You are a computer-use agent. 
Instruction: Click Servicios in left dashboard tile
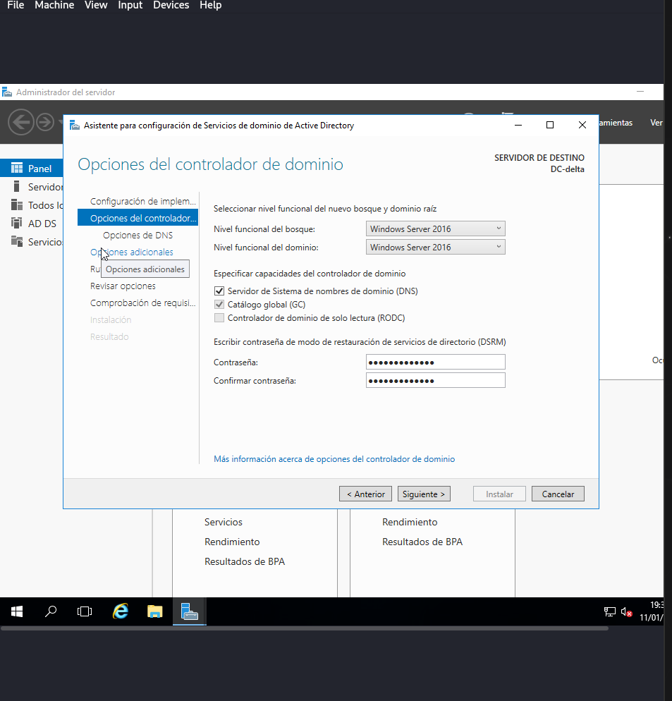pos(223,522)
